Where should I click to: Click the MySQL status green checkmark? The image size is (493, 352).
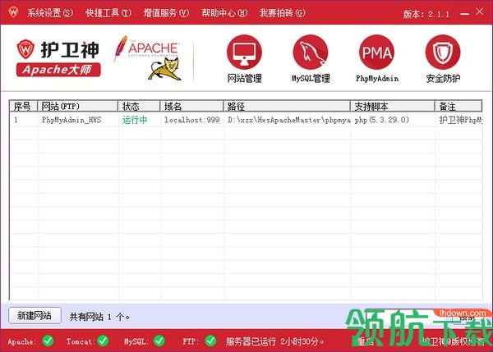point(159,341)
